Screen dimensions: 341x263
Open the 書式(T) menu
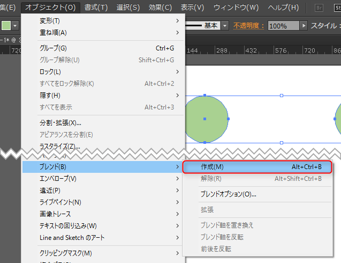point(96,8)
